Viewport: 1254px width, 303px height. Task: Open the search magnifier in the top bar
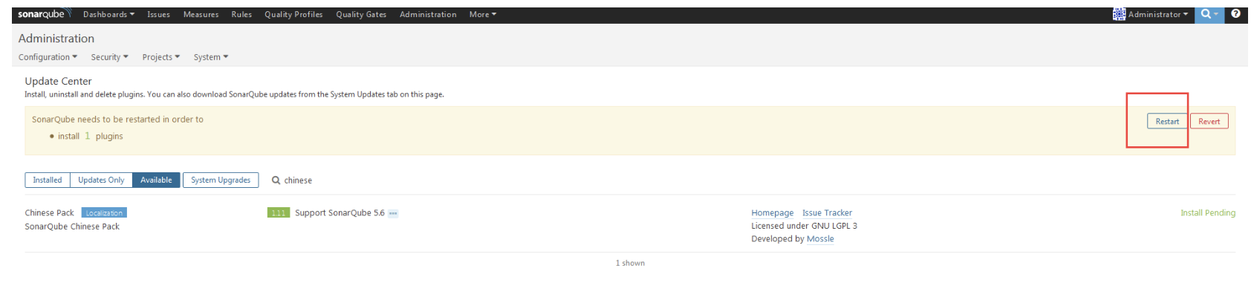[1209, 14]
